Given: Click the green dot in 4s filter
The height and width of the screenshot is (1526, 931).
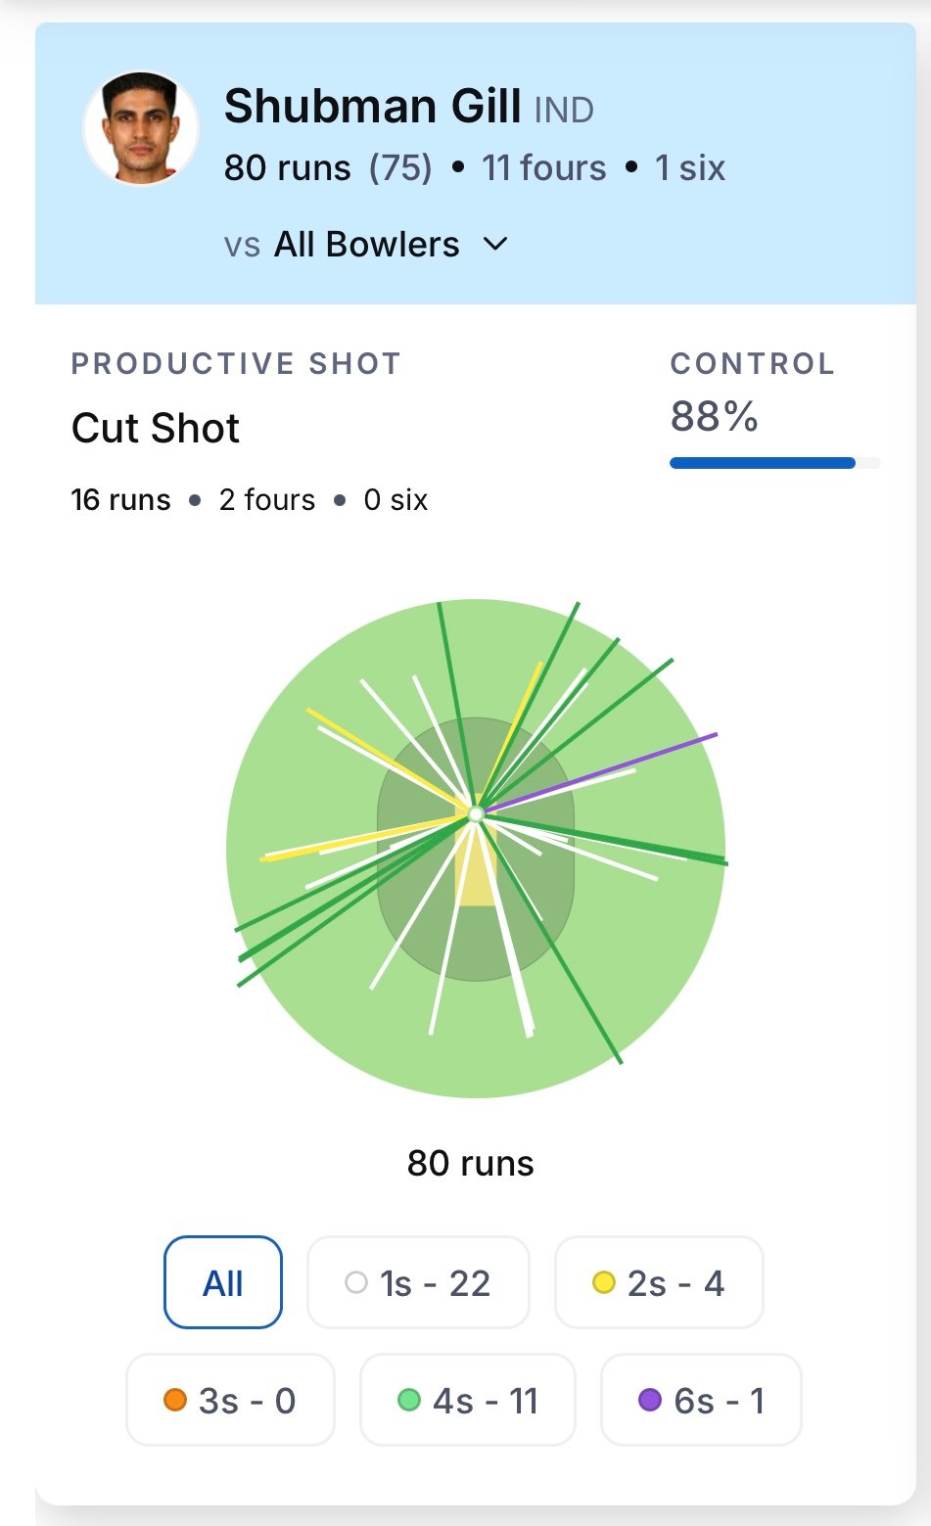Looking at the screenshot, I should point(409,1400).
